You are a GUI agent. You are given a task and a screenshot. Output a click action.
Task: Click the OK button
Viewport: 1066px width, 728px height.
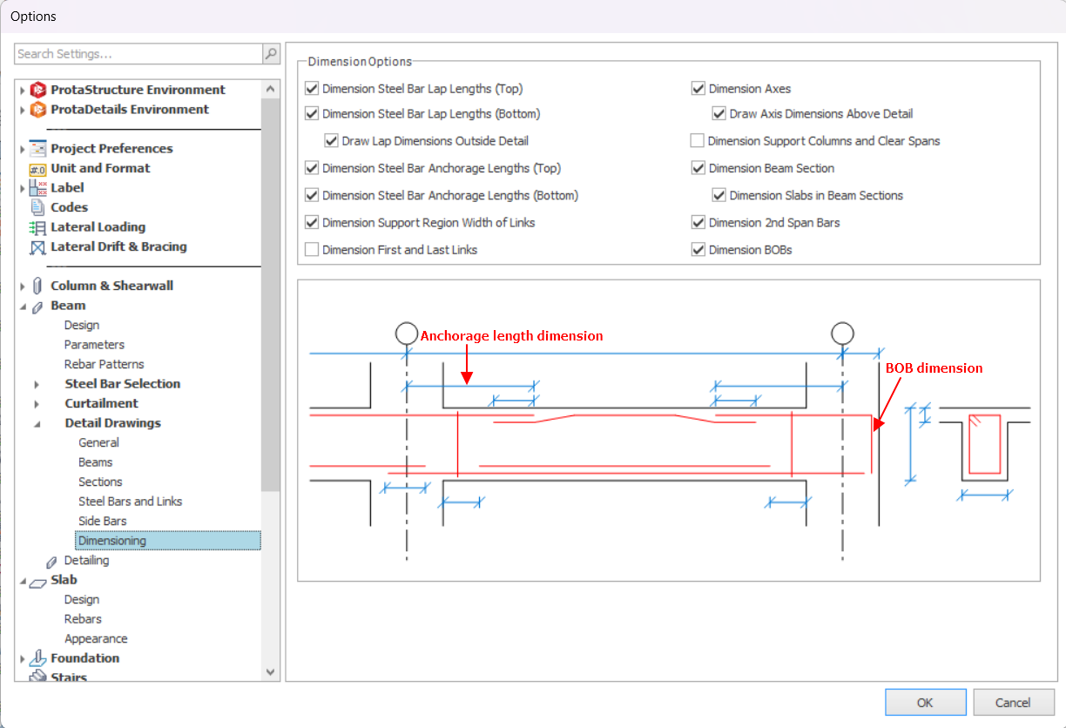[x=925, y=703]
